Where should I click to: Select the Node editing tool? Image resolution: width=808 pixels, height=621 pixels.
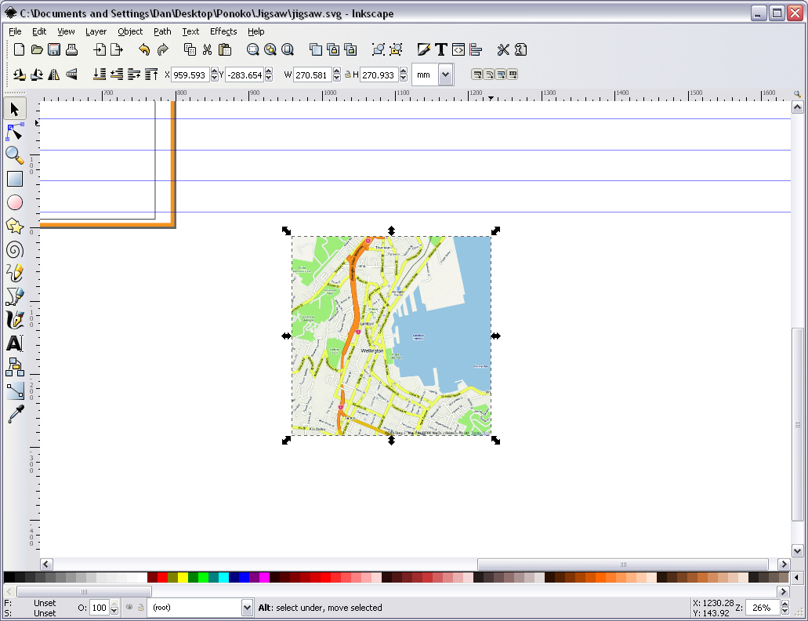point(14,132)
